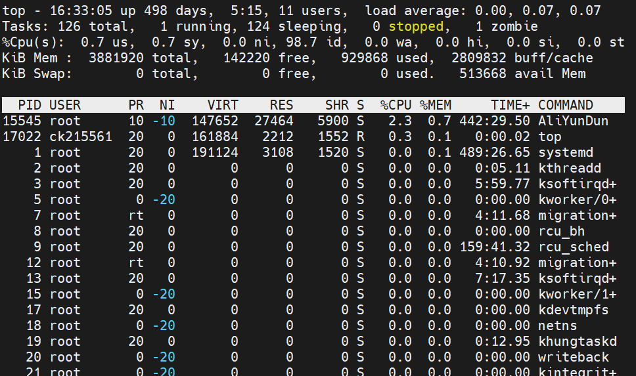Click the kdevtmpfs command entry
The height and width of the screenshot is (376, 636).
(573, 310)
